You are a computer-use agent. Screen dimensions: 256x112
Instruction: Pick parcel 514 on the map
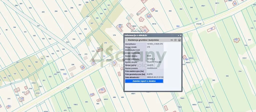click(240, 71)
